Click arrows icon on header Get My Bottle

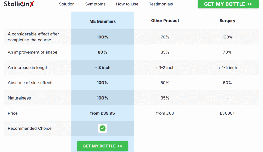[250, 4]
